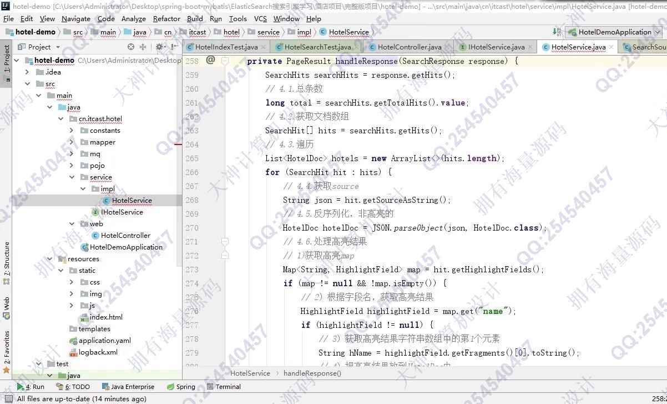The image size is (667, 404).
Task: Open the Navigate menu
Action: coord(76,18)
